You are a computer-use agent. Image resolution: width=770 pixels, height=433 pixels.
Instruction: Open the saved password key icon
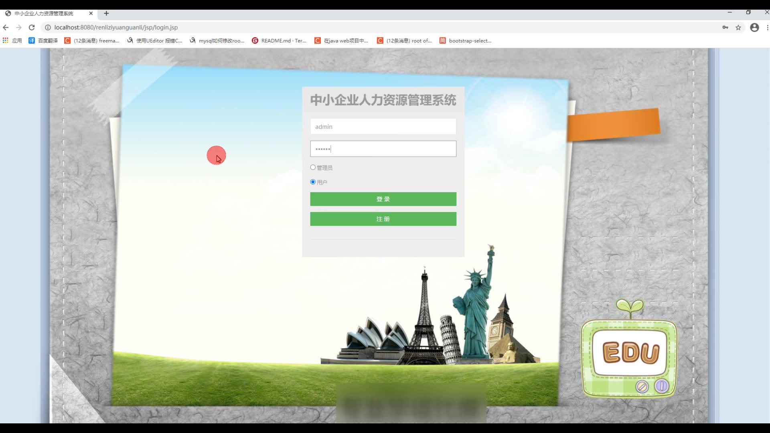[725, 27]
